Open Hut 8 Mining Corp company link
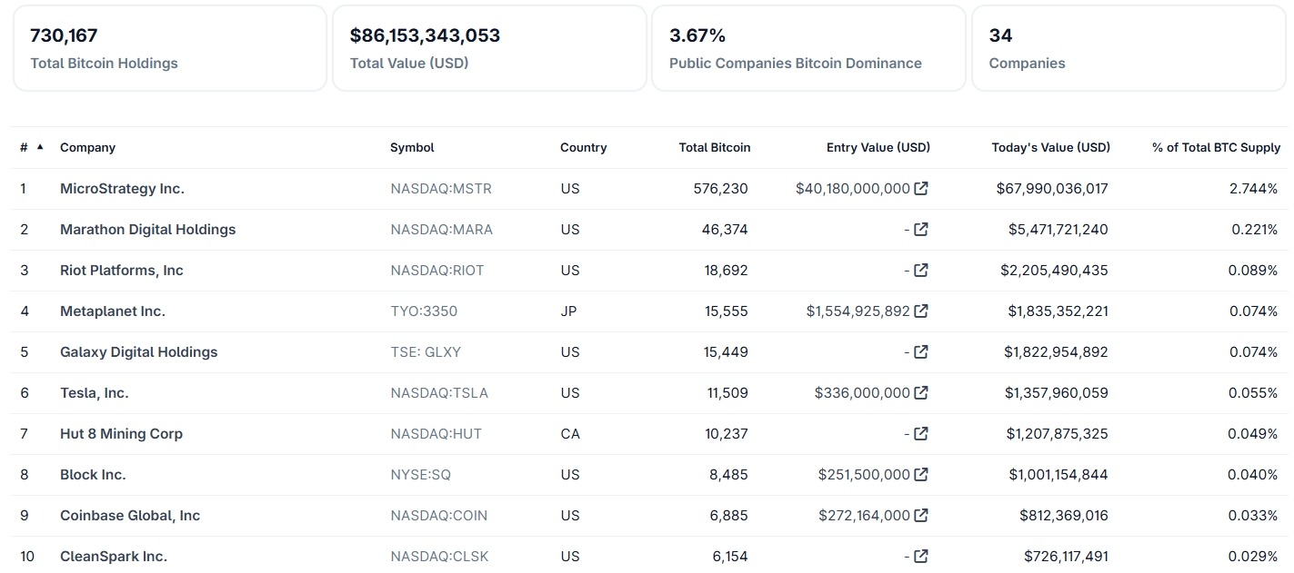Image resolution: width=1294 pixels, height=573 pixels. pos(122,434)
